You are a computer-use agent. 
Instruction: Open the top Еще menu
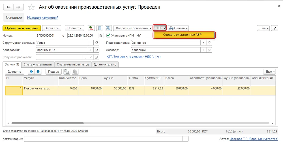(263, 28)
